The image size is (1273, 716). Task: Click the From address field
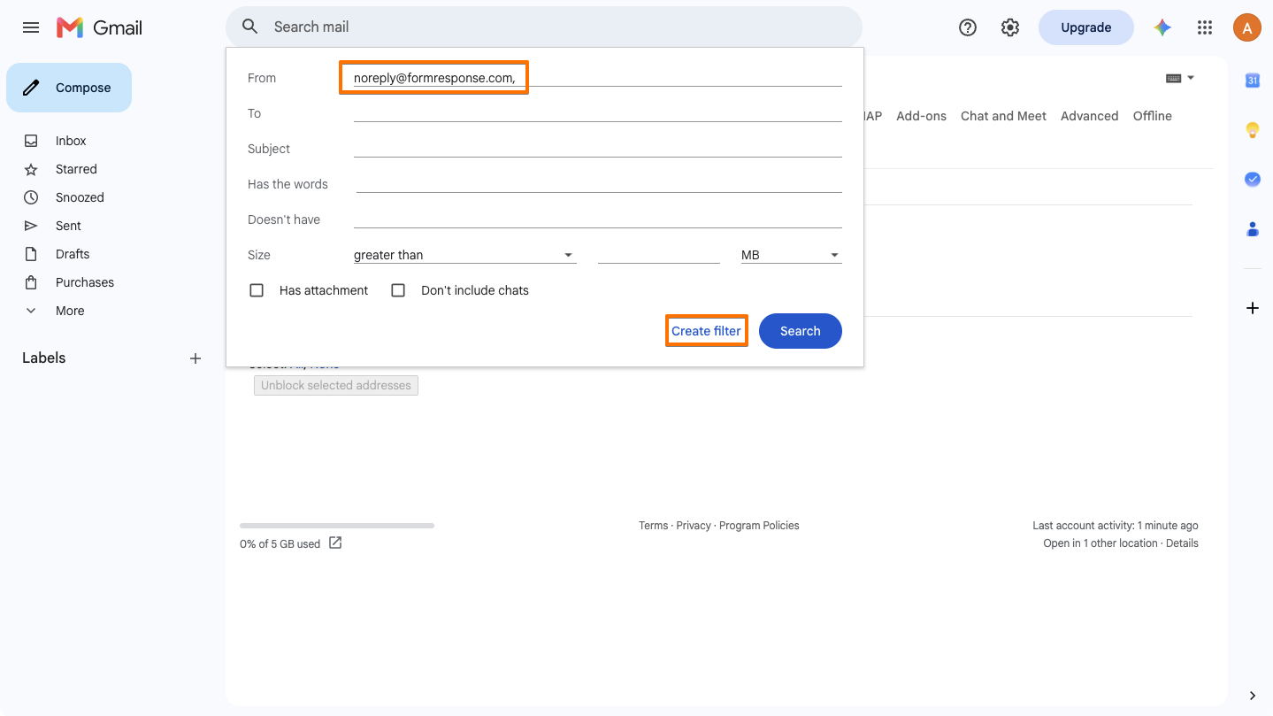click(597, 78)
